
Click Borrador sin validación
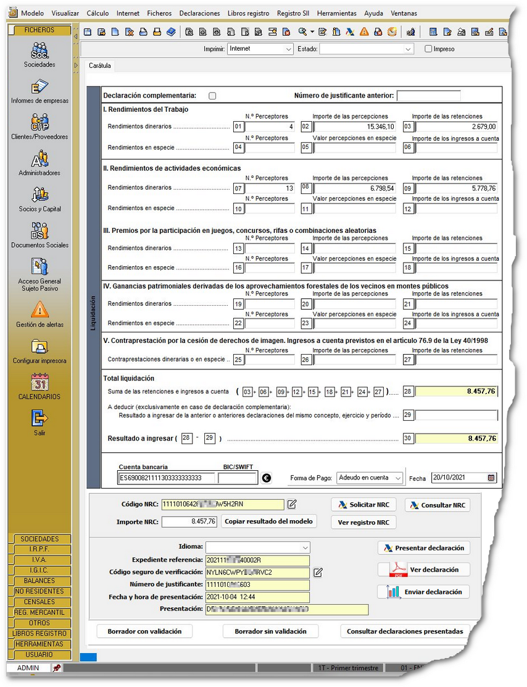270,631
